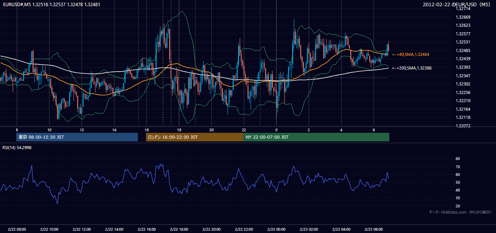Click hour label 8 under price chart
Image resolution: width=496 pixels, height=233 pixels.
[17, 130]
